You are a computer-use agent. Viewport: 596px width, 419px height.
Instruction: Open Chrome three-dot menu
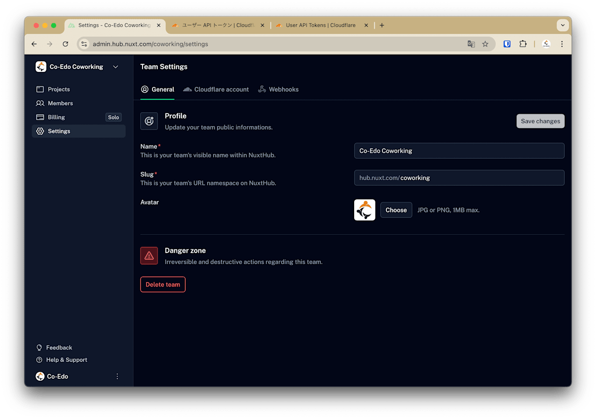[562, 44]
